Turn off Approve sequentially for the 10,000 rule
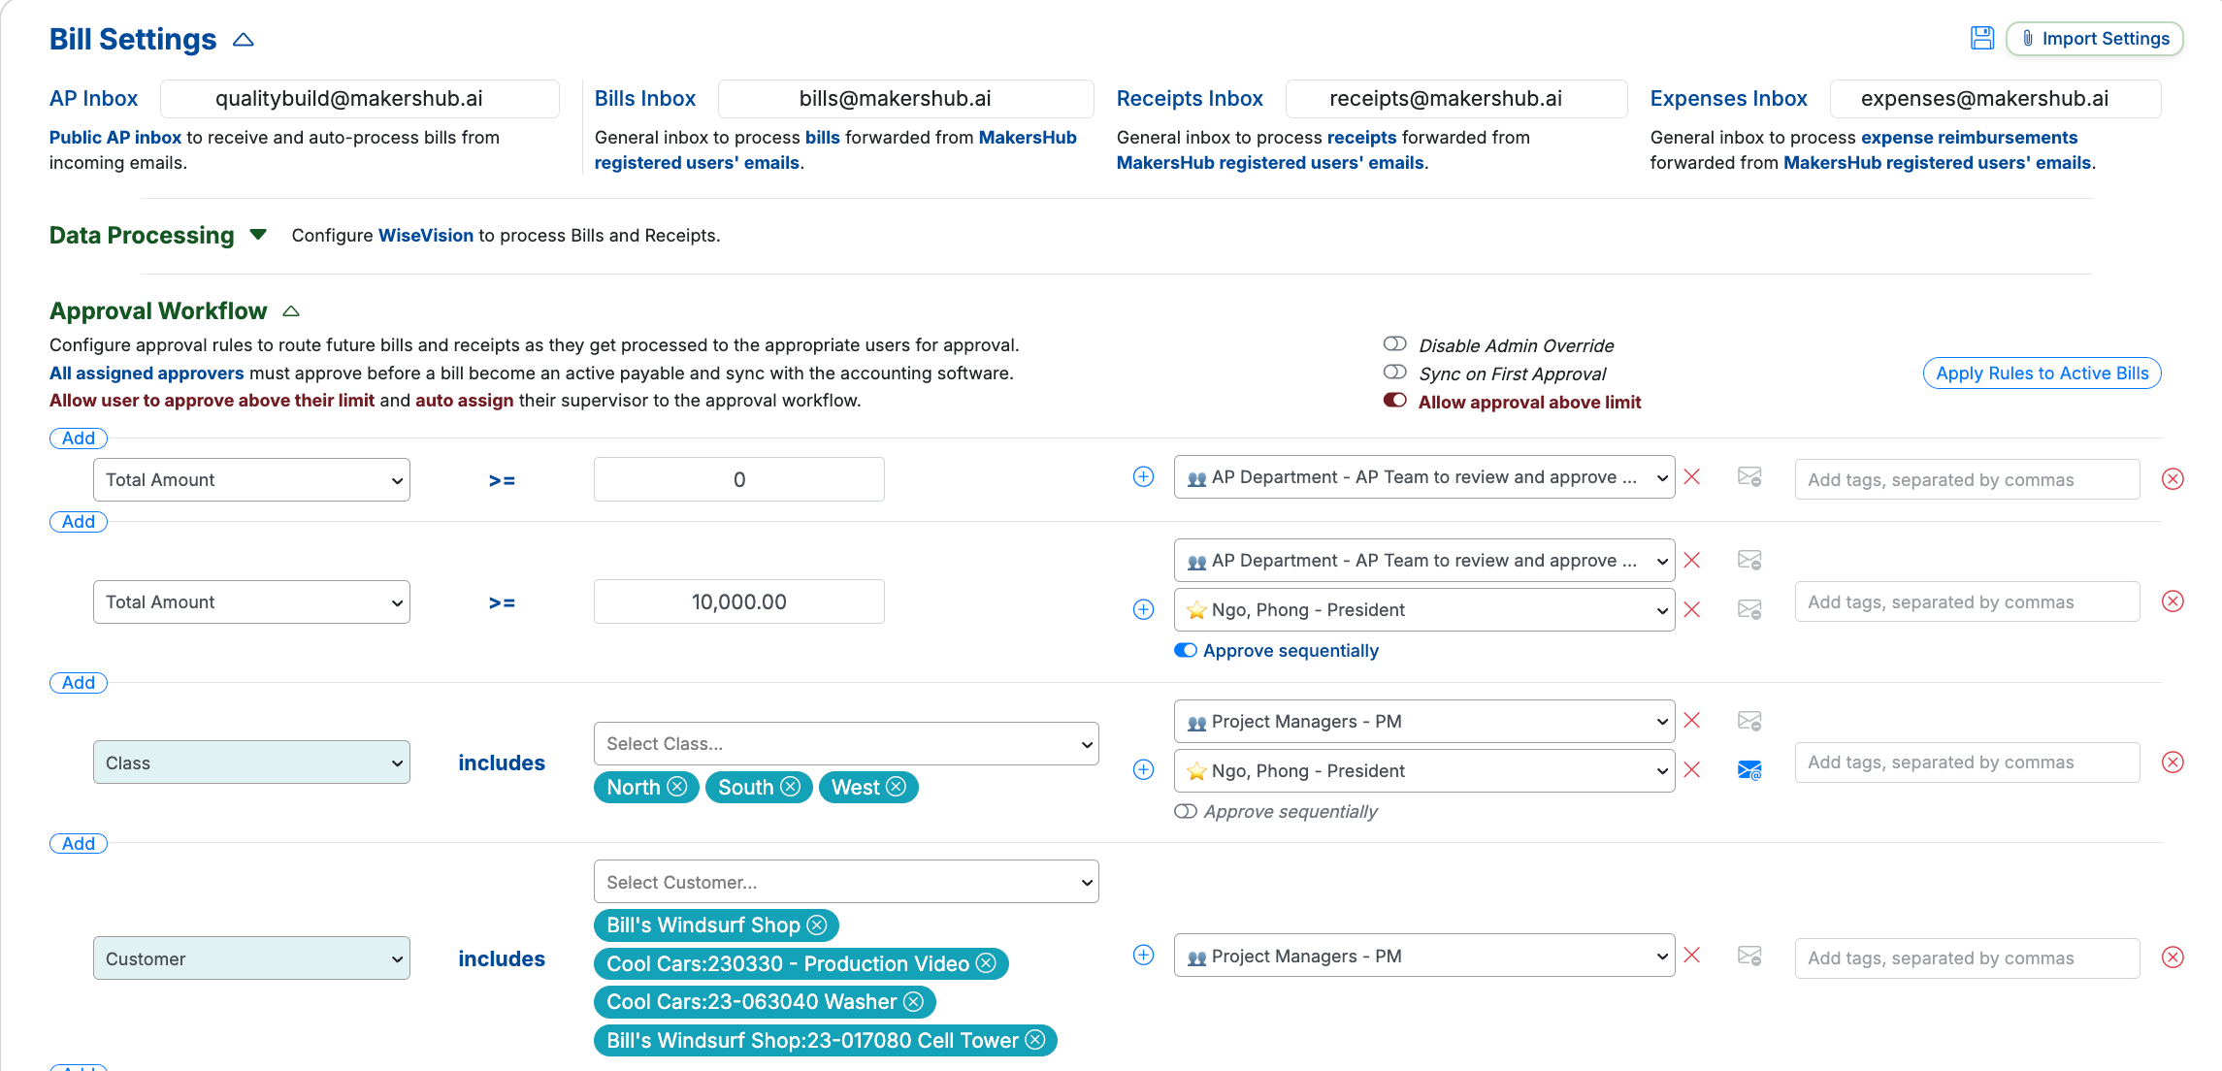 point(1185,650)
